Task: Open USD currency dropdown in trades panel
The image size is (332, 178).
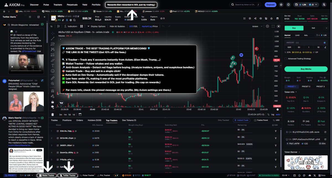Action: [276, 120]
